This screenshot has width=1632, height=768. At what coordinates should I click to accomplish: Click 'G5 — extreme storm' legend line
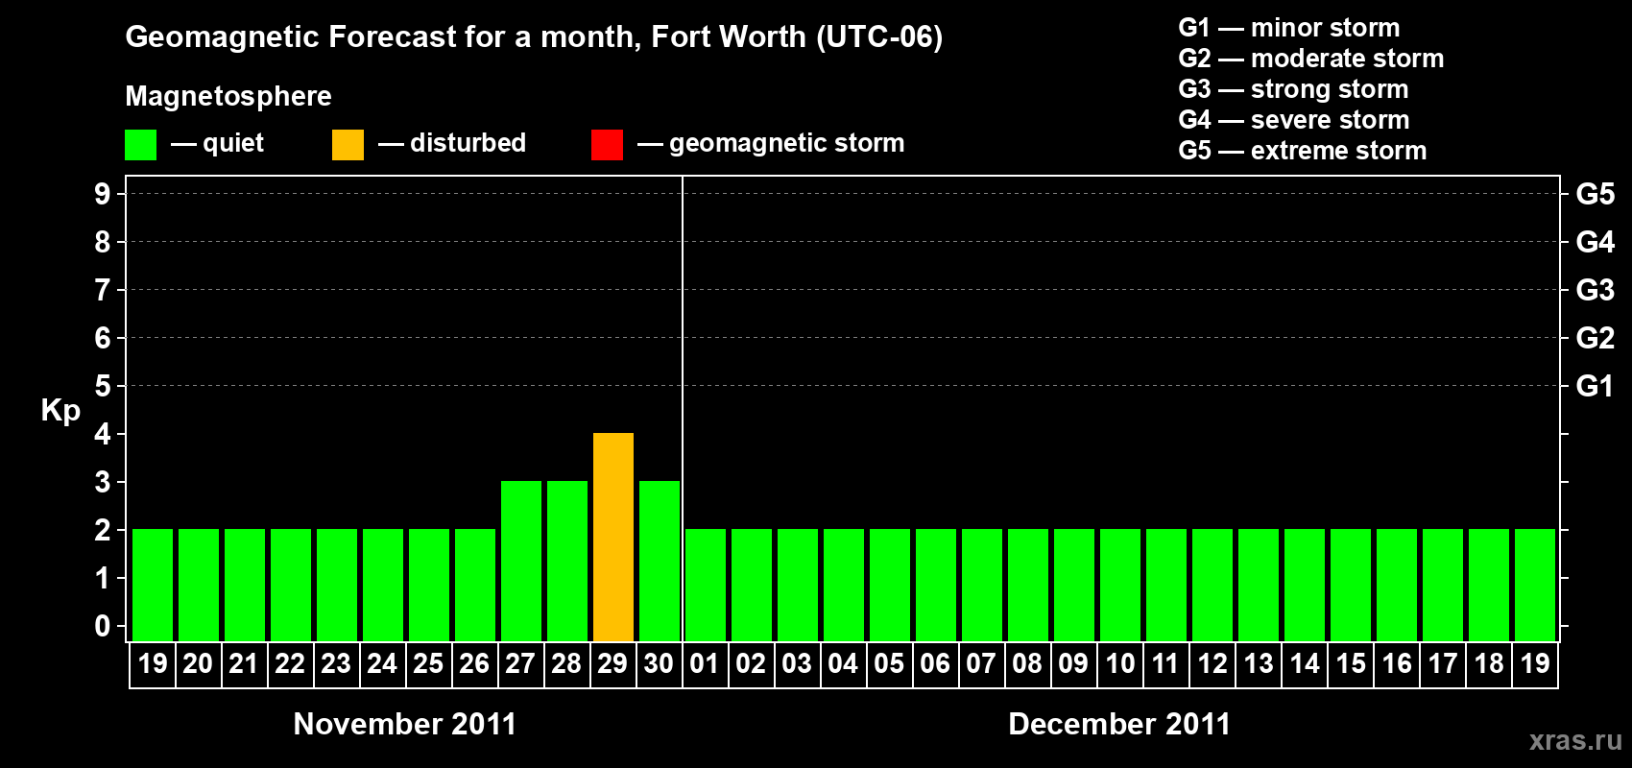pos(1303,151)
